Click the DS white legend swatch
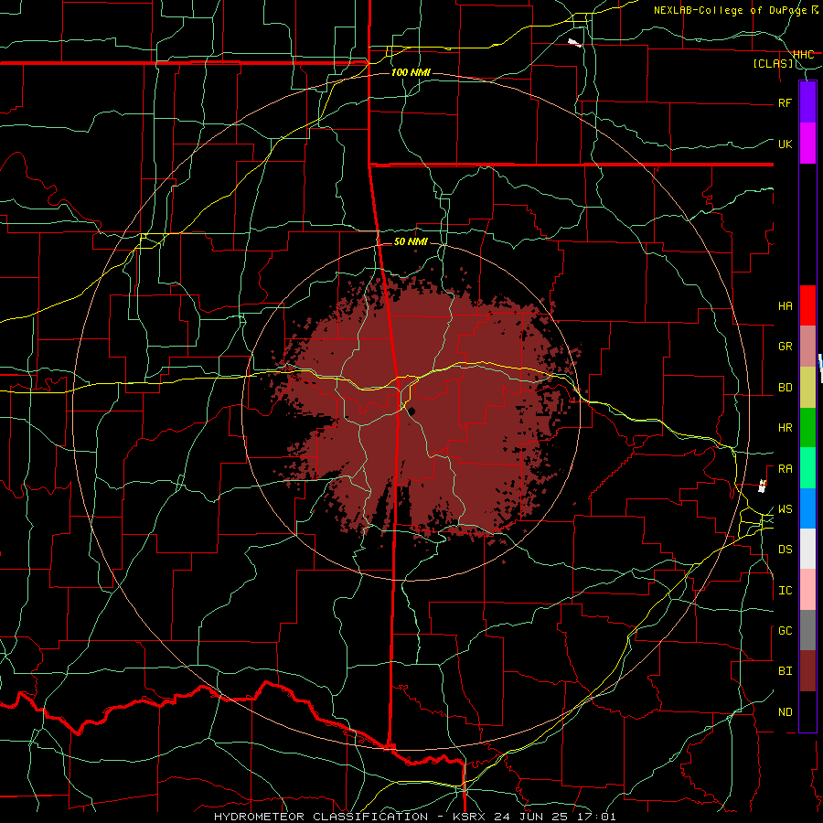823x823 pixels. point(807,549)
